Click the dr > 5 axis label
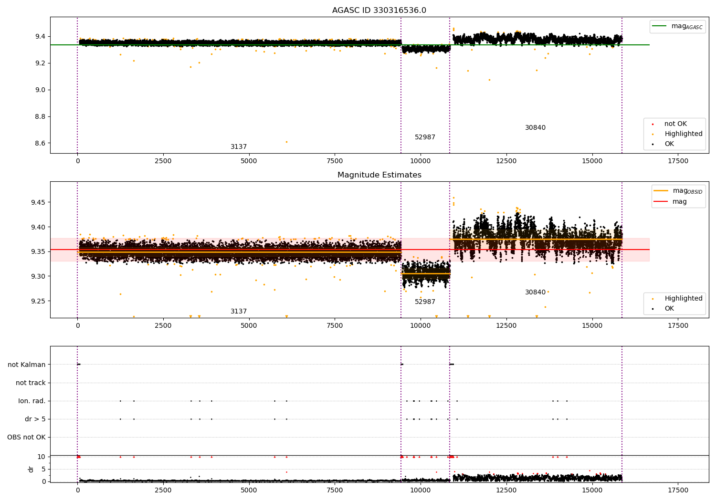Screen dimensions: 716x501 35,419
